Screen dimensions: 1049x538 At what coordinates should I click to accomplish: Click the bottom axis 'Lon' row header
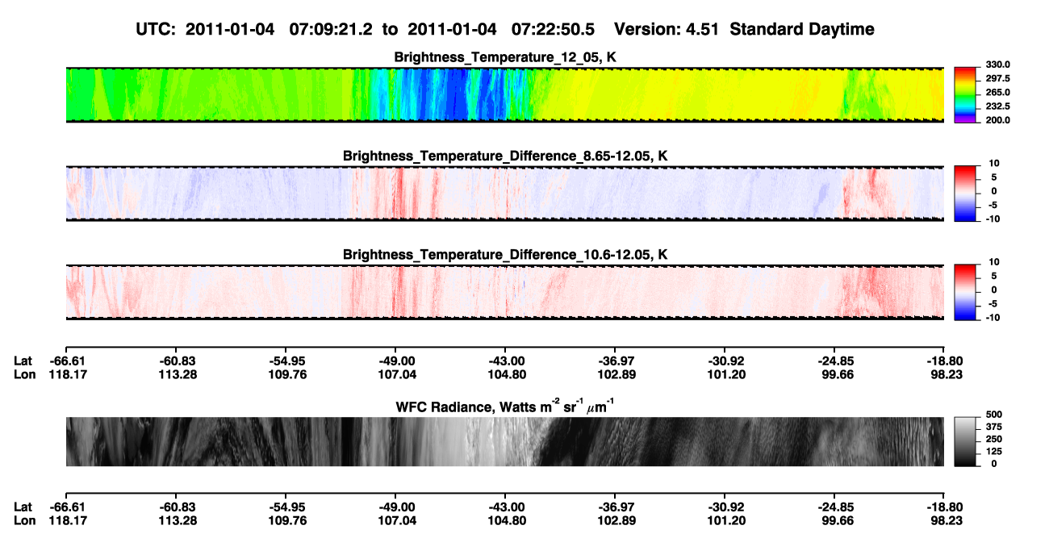24,521
